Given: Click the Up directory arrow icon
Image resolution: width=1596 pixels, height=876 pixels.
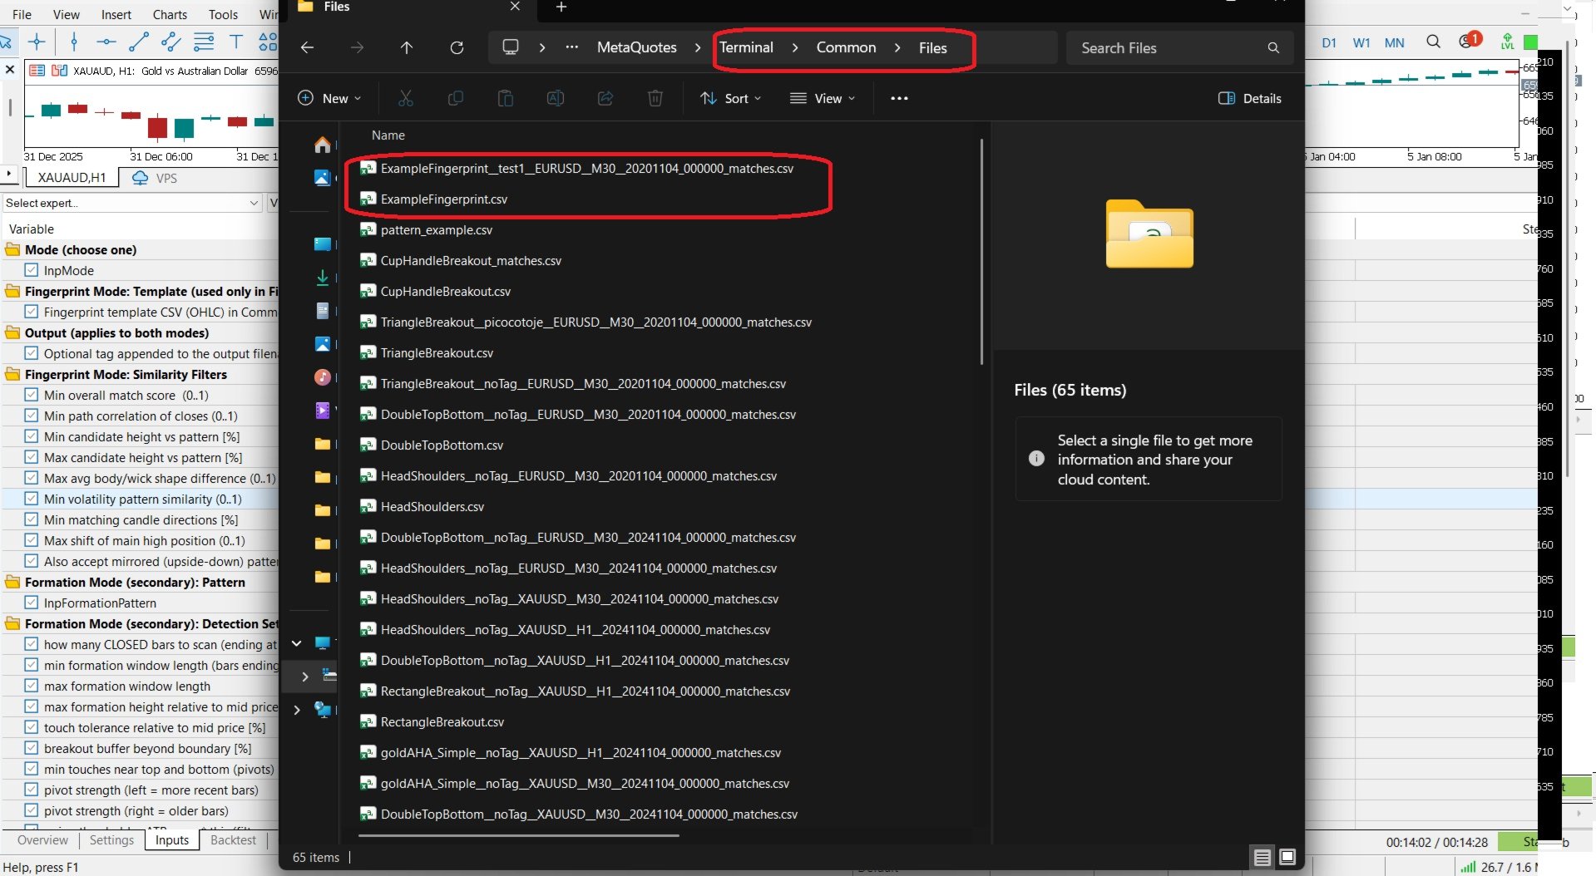Looking at the screenshot, I should (x=407, y=48).
